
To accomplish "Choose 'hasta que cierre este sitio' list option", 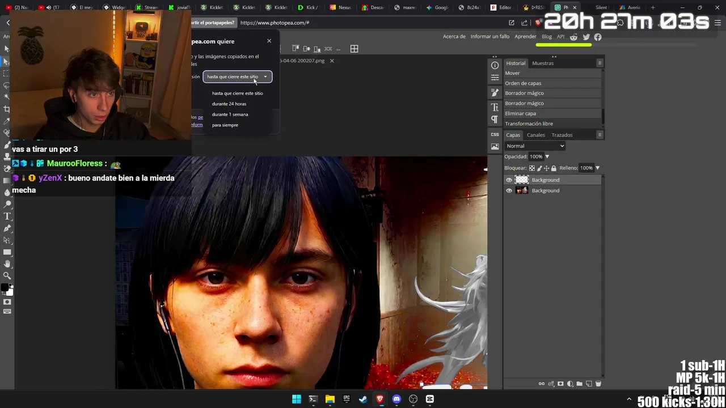I will click(x=238, y=93).
